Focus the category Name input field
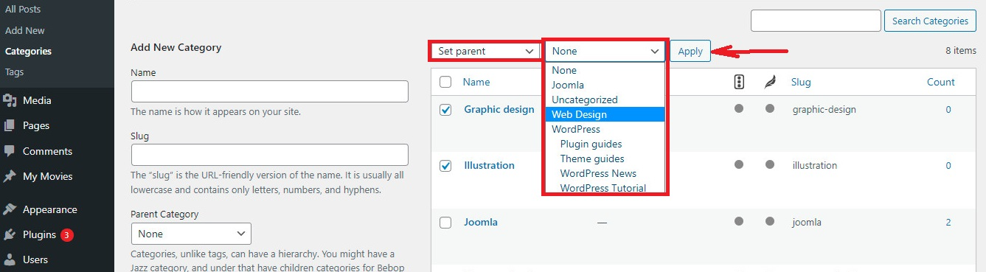The width and height of the screenshot is (986, 272). 270,91
